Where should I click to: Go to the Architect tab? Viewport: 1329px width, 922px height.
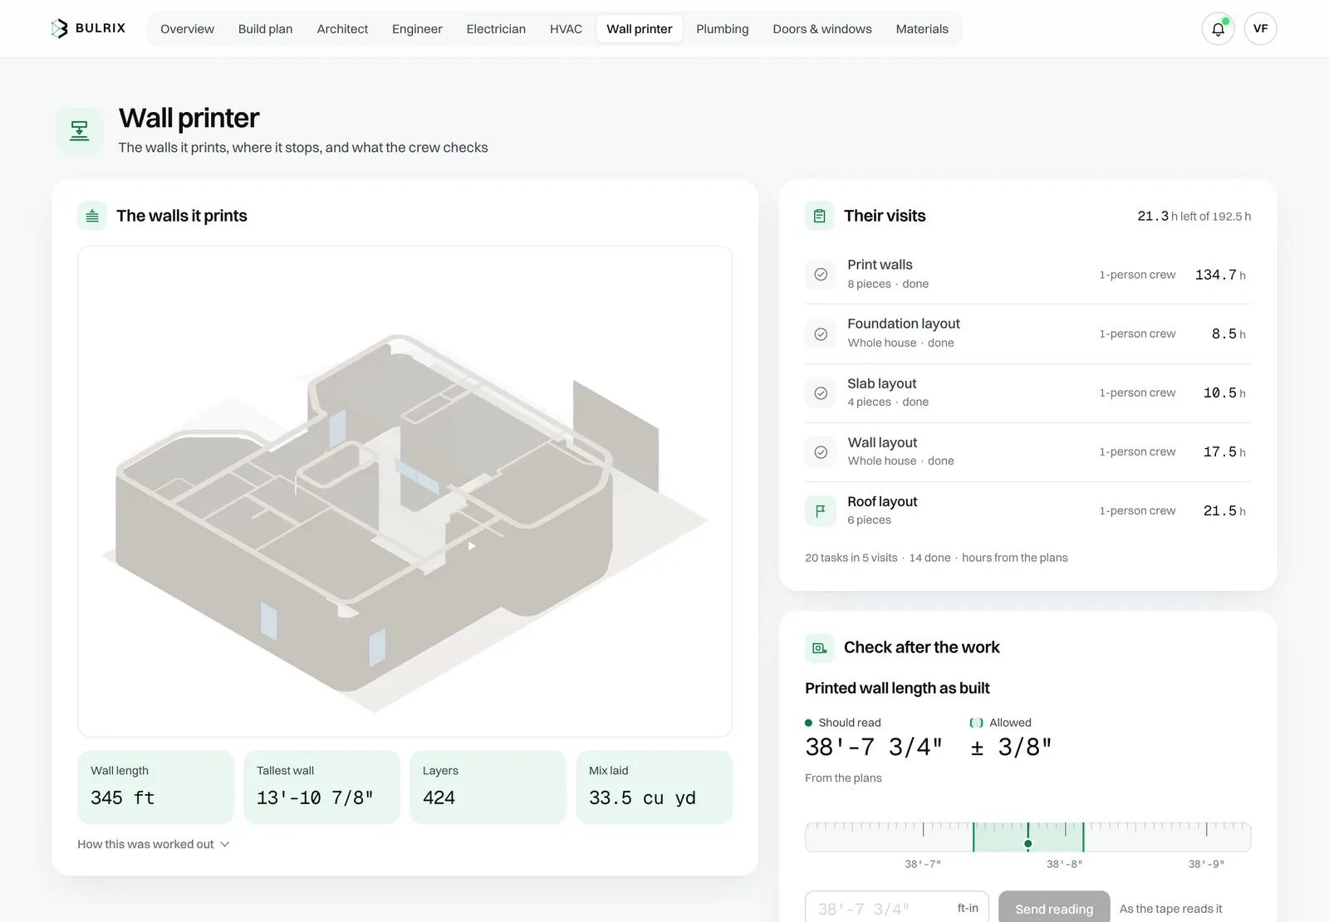coord(342,29)
